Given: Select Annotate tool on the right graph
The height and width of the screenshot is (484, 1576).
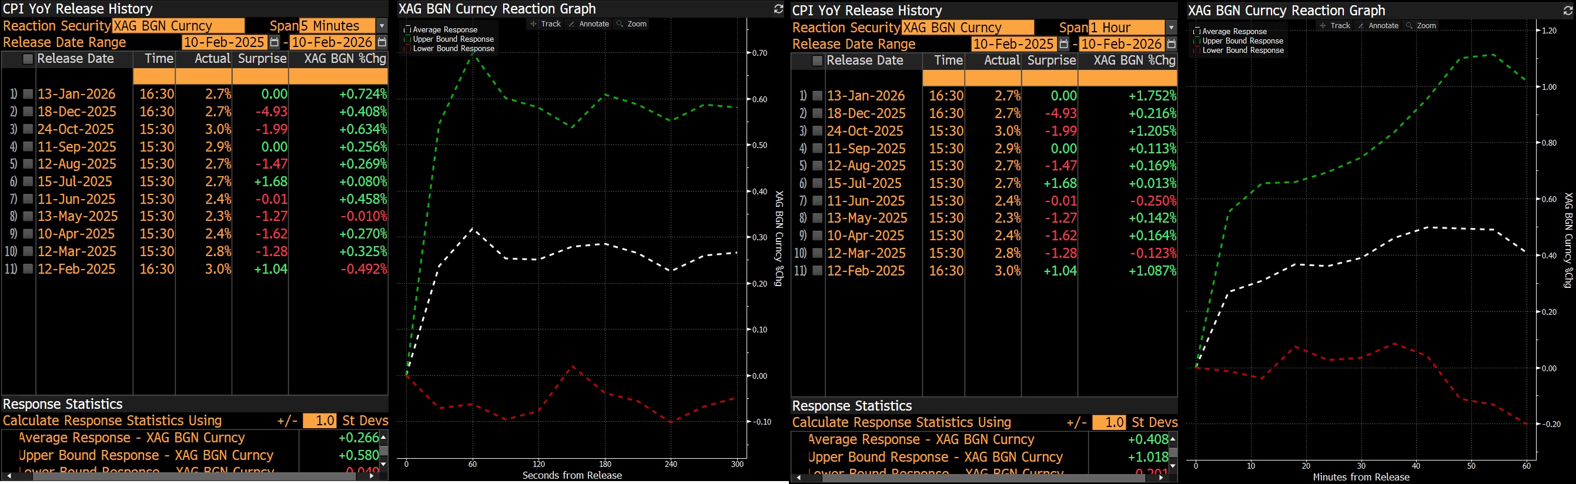Looking at the screenshot, I should (x=1378, y=26).
